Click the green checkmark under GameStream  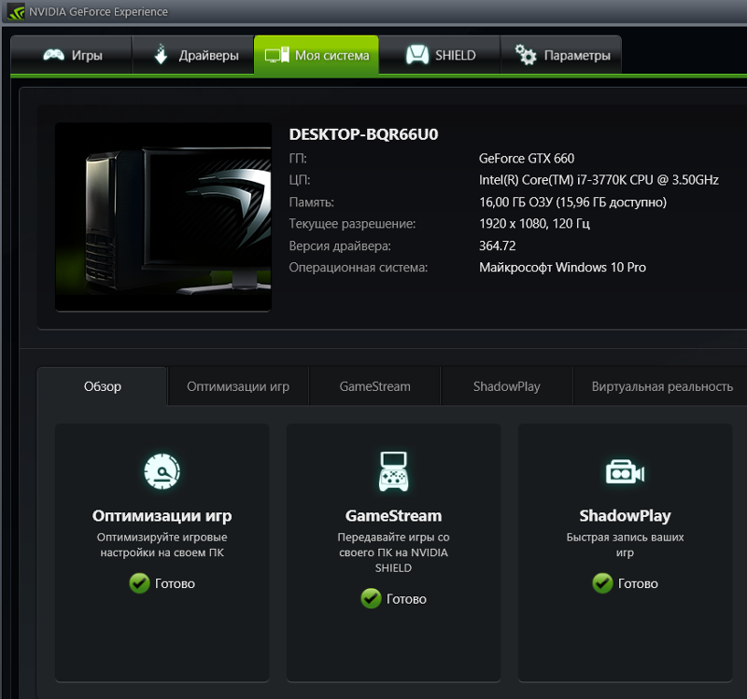click(x=371, y=598)
